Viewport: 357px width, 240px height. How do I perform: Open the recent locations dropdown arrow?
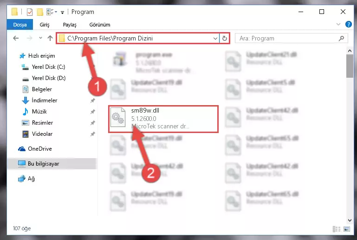[40, 38]
